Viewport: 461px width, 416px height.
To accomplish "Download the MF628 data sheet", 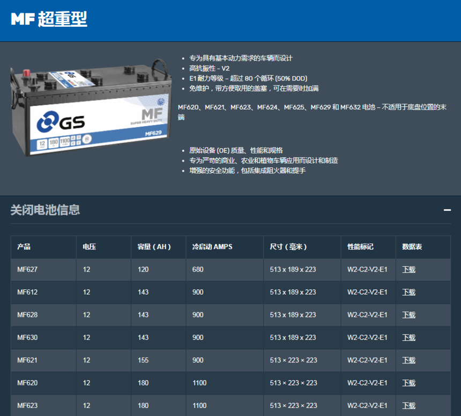I will click(x=408, y=315).
